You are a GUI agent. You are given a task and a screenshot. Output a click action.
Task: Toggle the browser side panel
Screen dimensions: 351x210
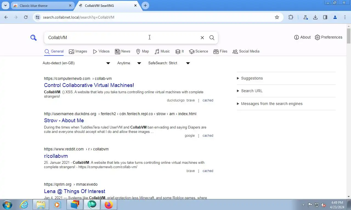tap(325, 17)
